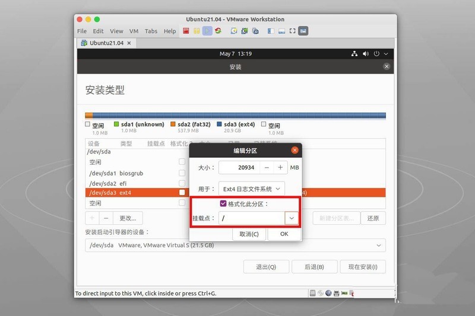Viewport: 475px width, 316px height.
Task: Switch to the Ubuntu21.04 tab
Action: (106, 43)
